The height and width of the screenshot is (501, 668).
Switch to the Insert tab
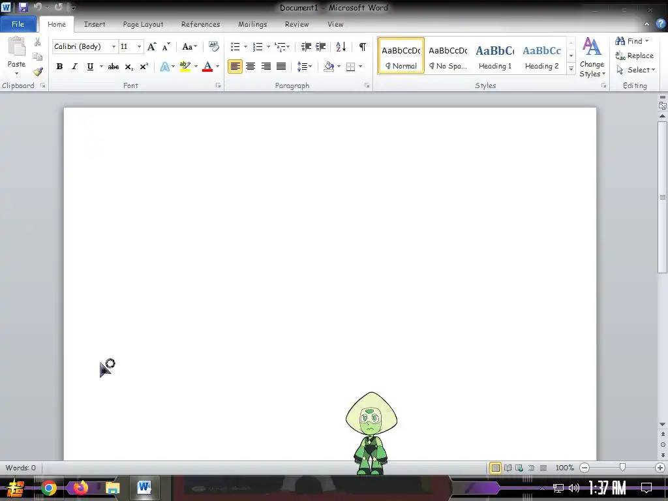94,24
